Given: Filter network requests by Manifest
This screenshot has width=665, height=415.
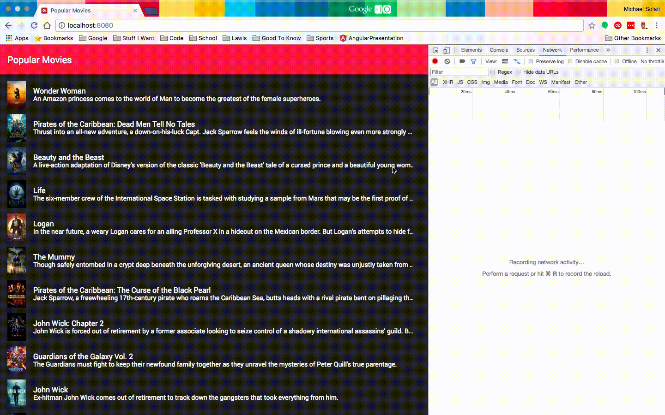Looking at the screenshot, I should coord(561,82).
